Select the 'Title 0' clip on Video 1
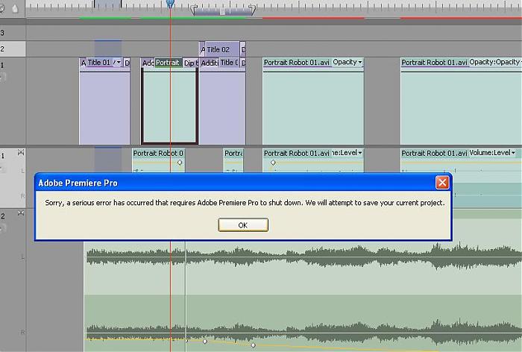Viewport: 522px width, 352px height. point(230,63)
